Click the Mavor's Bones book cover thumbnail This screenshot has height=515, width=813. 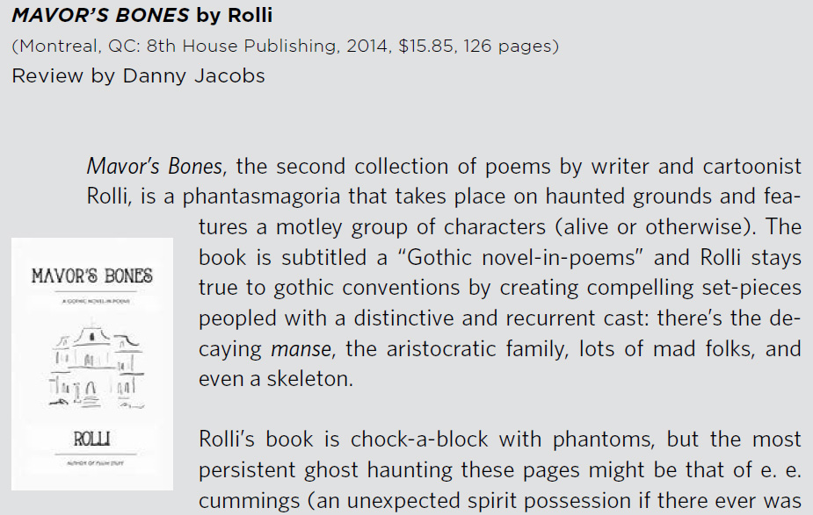92,364
